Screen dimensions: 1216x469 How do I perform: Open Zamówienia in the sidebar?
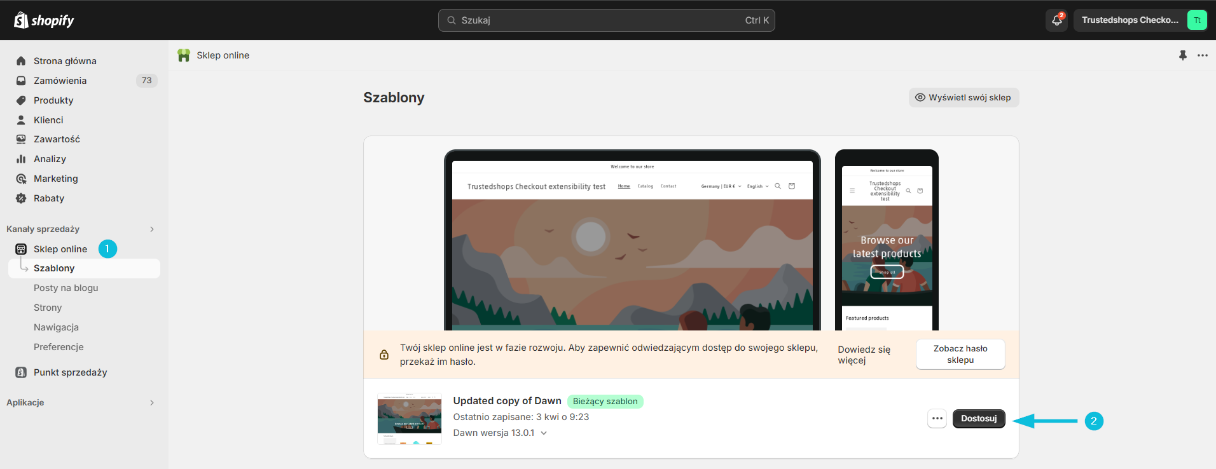(60, 81)
